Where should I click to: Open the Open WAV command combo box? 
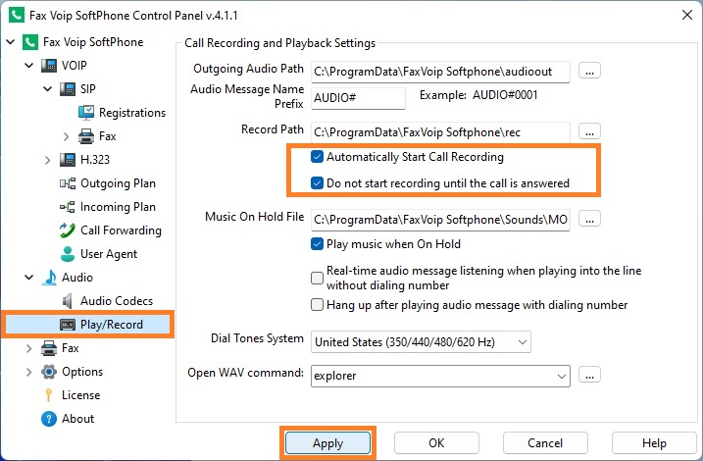[440, 376]
